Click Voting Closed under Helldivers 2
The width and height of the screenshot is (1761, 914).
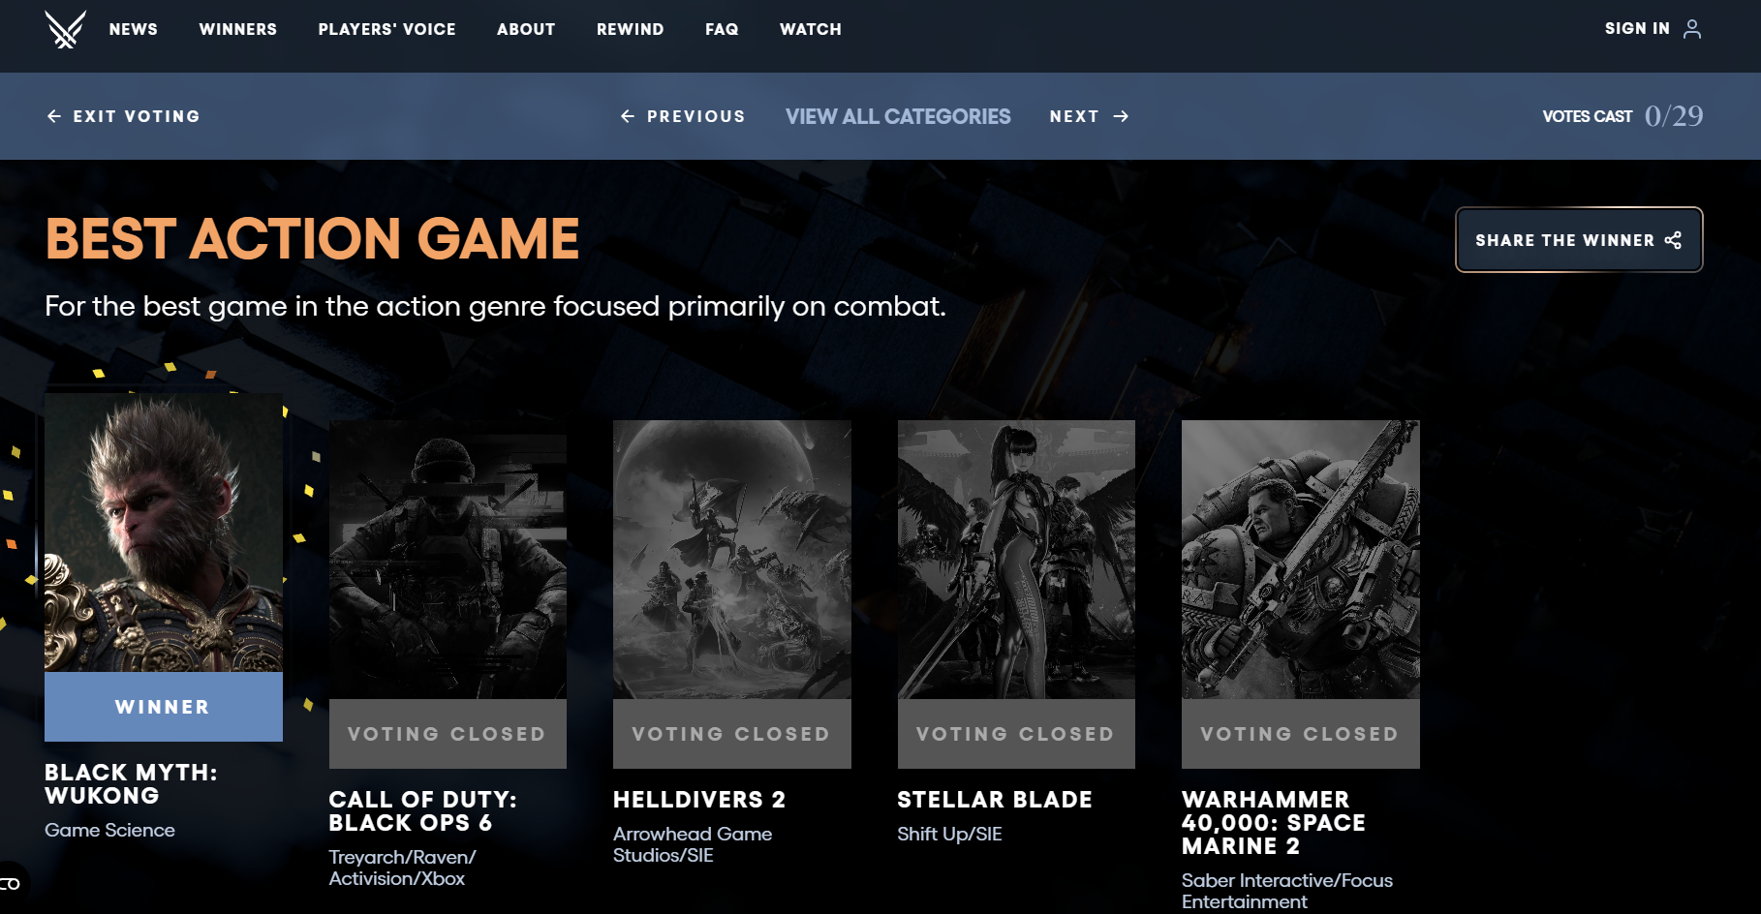click(x=732, y=734)
